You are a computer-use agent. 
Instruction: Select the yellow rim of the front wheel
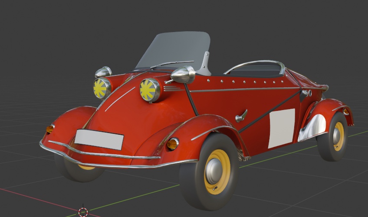(217, 172)
